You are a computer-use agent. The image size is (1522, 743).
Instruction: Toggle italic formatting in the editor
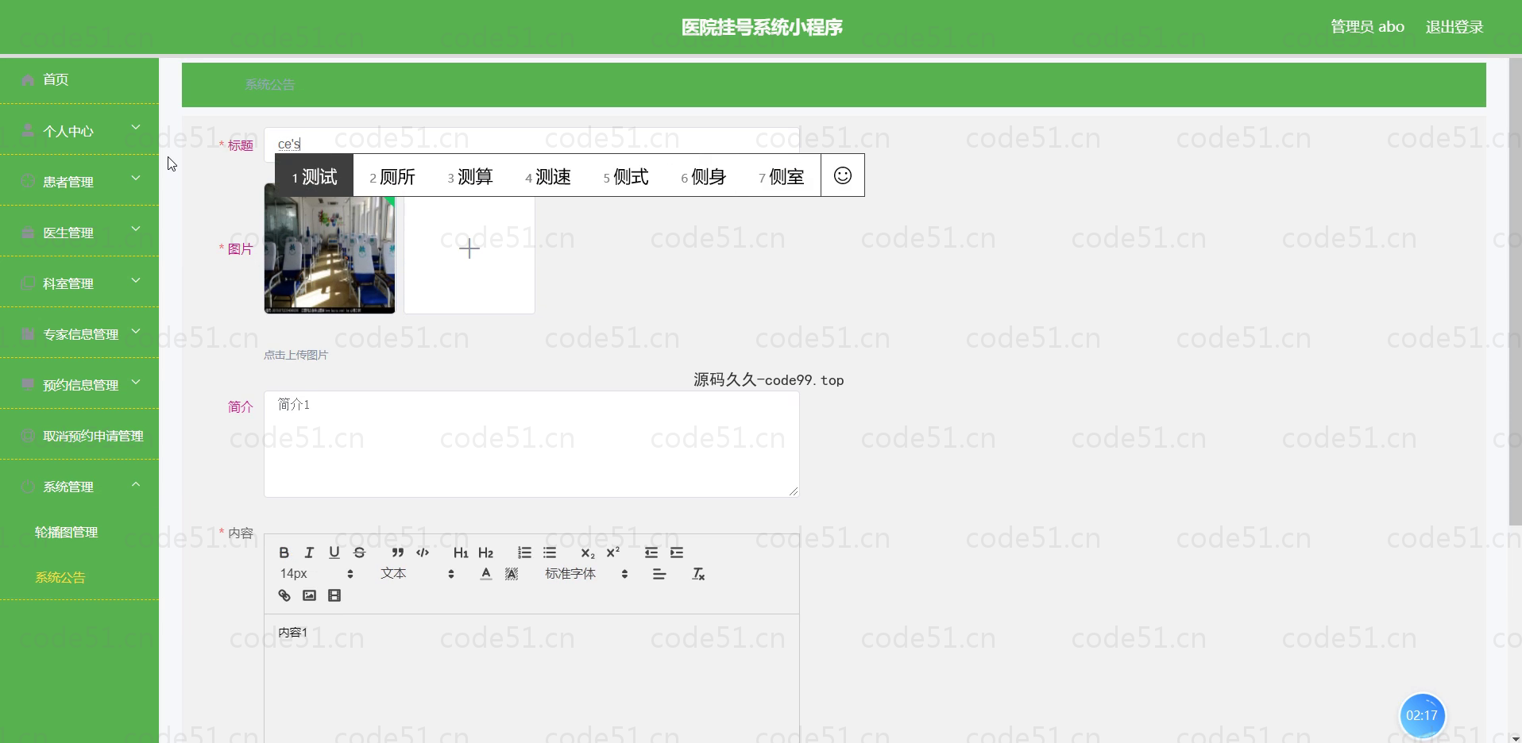309,552
